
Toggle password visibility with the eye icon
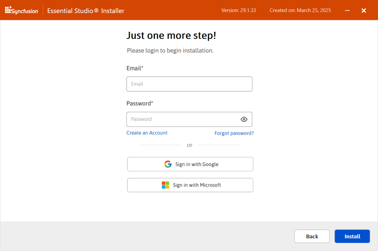244,119
